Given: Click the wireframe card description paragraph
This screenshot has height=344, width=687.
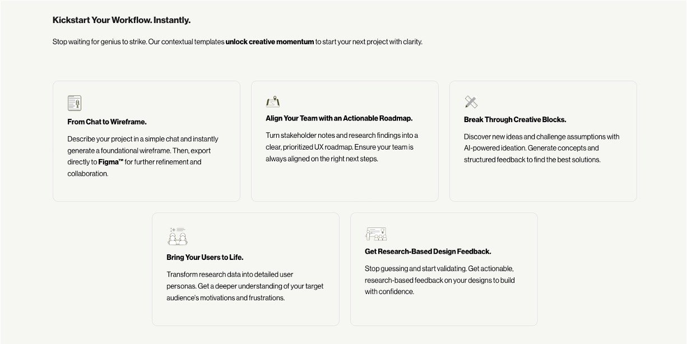Looking at the screenshot, I should pos(143,151).
